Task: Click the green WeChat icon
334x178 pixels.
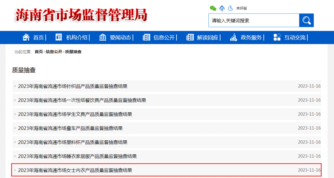Action: [x=213, y=8]
